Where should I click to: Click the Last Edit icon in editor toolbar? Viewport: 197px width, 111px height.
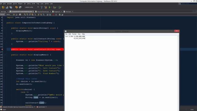pos(14,14)
